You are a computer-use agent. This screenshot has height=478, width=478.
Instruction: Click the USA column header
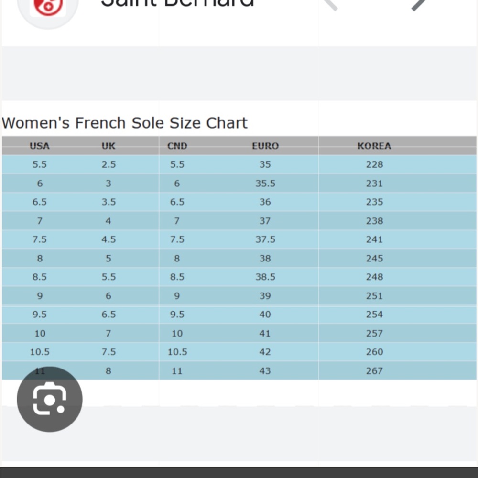pos(40,146)
